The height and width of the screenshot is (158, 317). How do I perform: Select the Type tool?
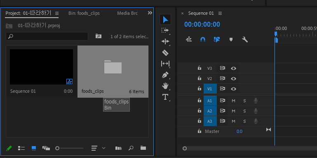[x=165, y=97]
